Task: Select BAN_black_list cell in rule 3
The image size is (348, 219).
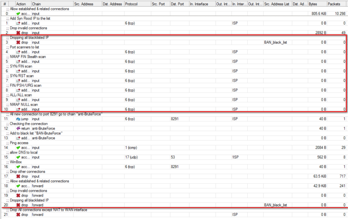Action: (x=276, y=42)
